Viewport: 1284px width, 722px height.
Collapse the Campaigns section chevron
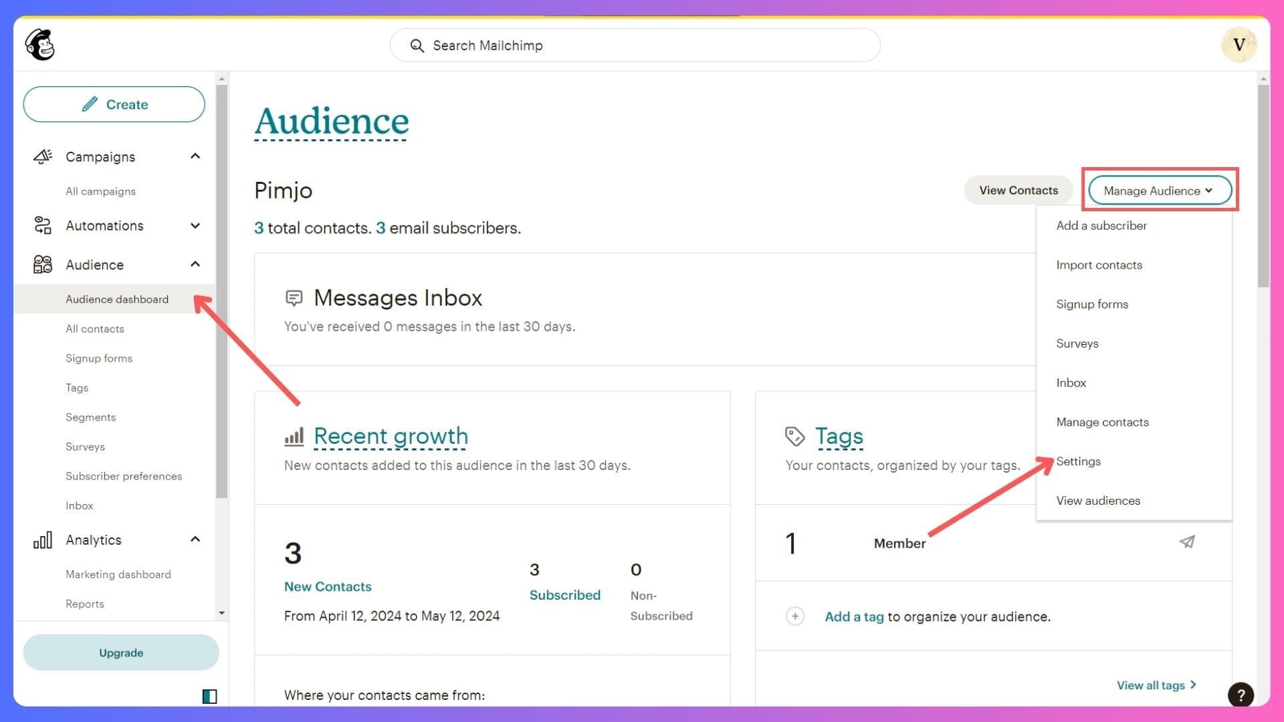tap(195, 156)
